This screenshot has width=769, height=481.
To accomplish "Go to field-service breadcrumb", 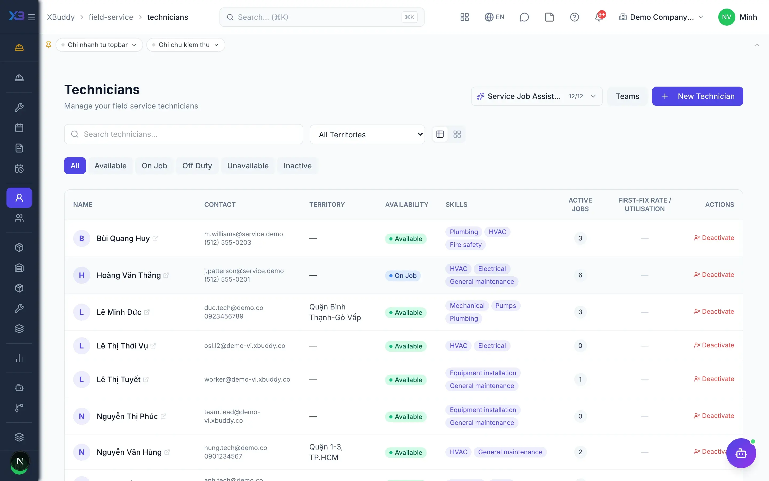I will tap(111, 17).
